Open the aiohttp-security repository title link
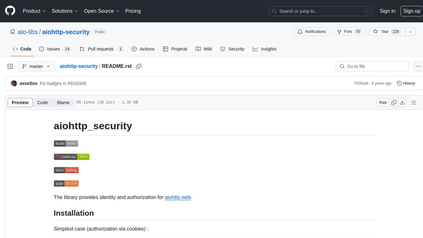Viewport: 423px width, 238px height. (x=66, y=32)
